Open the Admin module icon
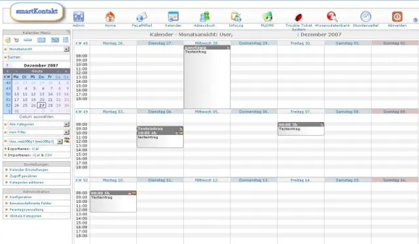 tap(79, 17)
